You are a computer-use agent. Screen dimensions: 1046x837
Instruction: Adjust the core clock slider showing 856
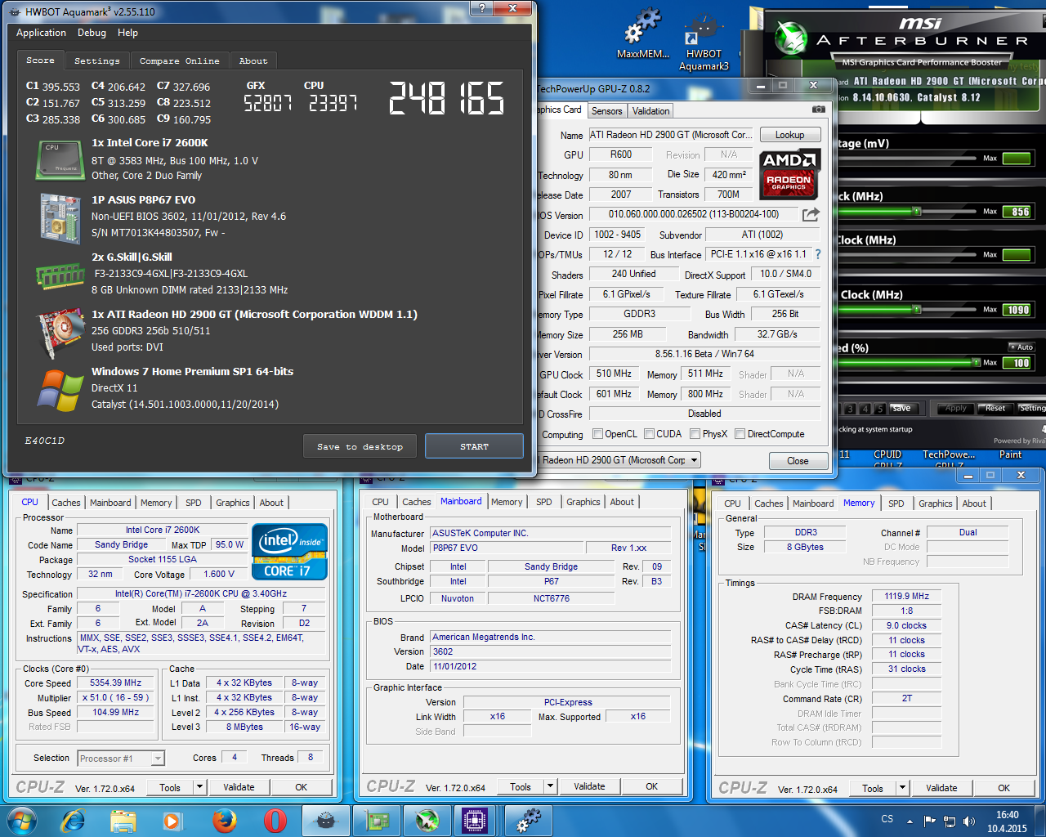[917, 212]
